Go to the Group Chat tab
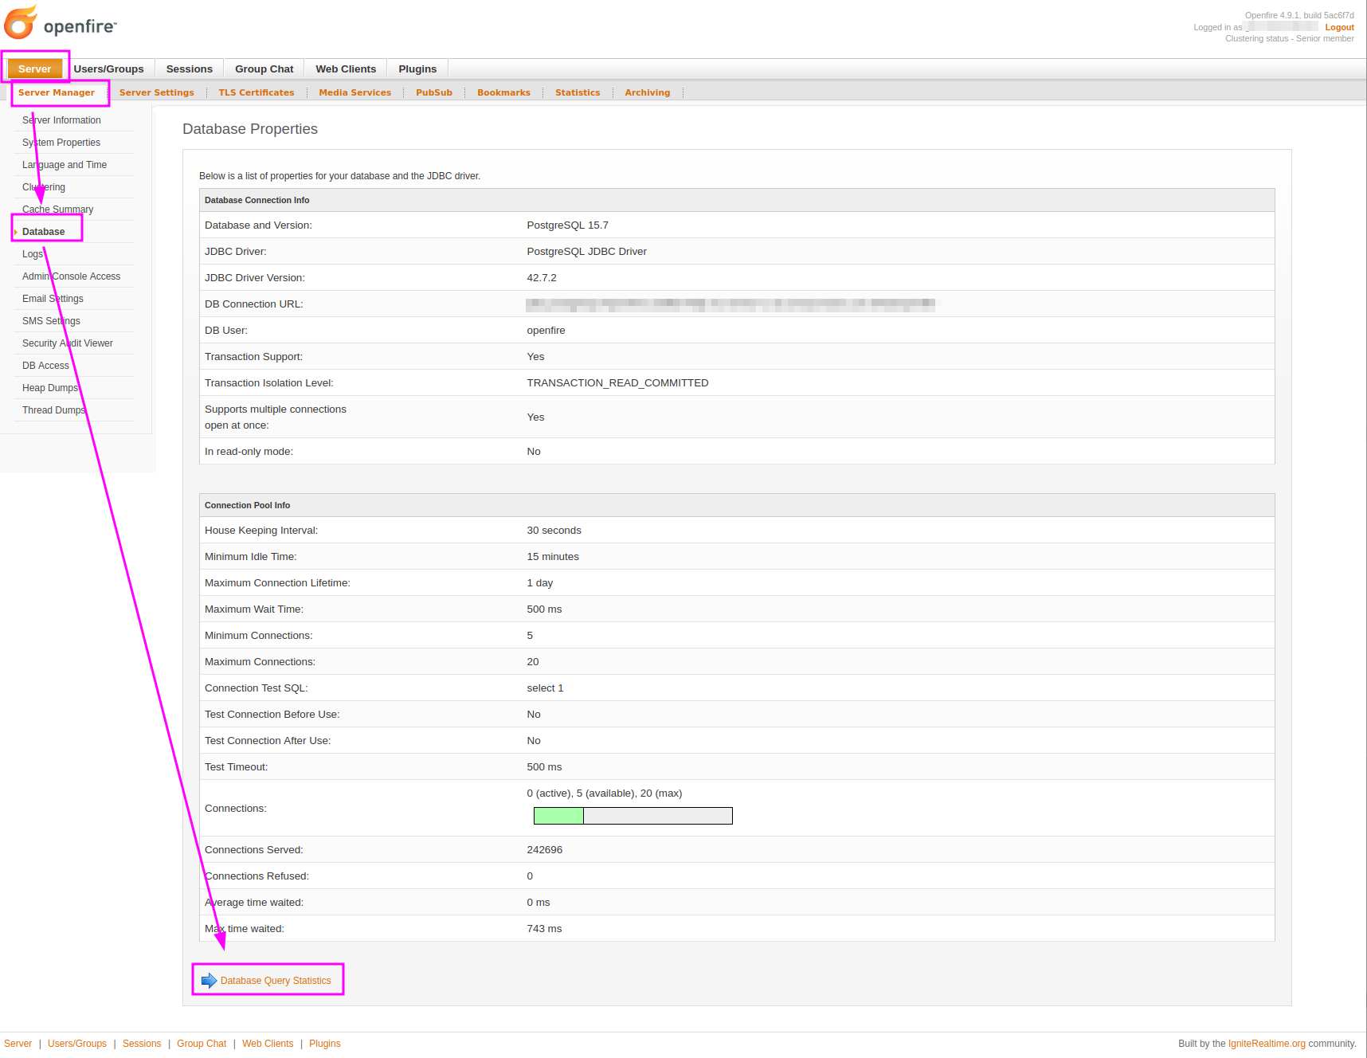Viewport: 1367px width, 1058px height. 264,69
